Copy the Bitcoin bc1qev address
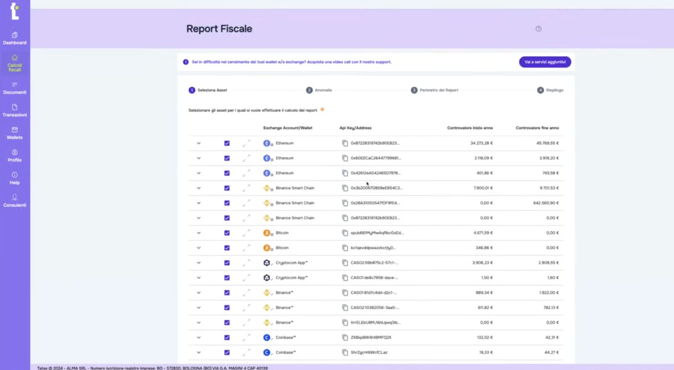The width and height of the screenshot is (674, 370). (x=345, y=248)
